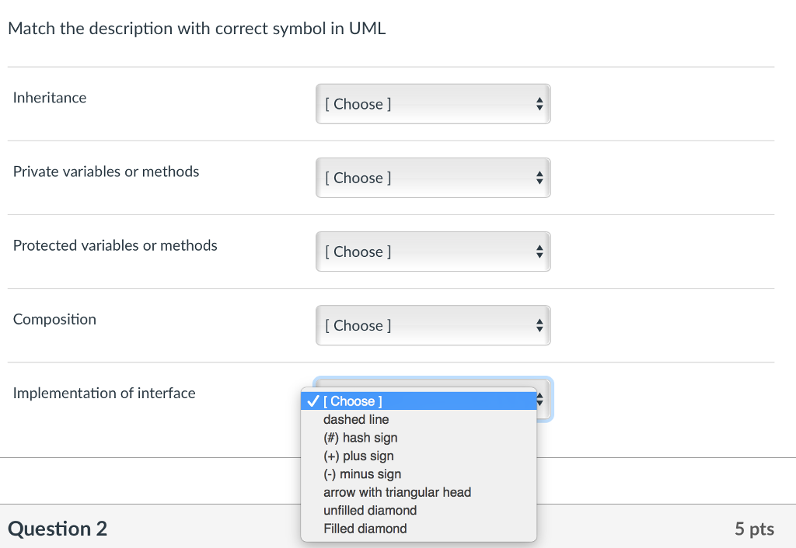Open the Private variables or methods dropdown
Viewport: 796px width, 548px height.
coord(432,177)
